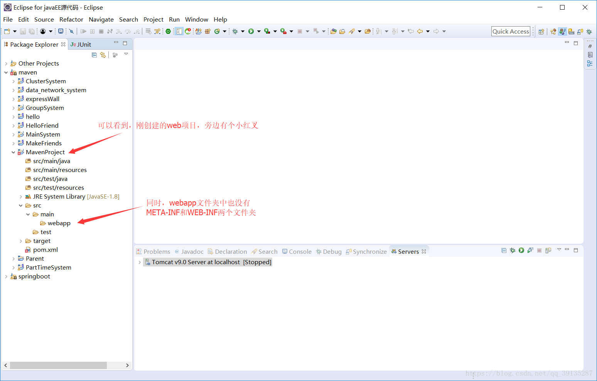
Task: Click the Spring Boot dashboard power icon
Action: point(168,31)
